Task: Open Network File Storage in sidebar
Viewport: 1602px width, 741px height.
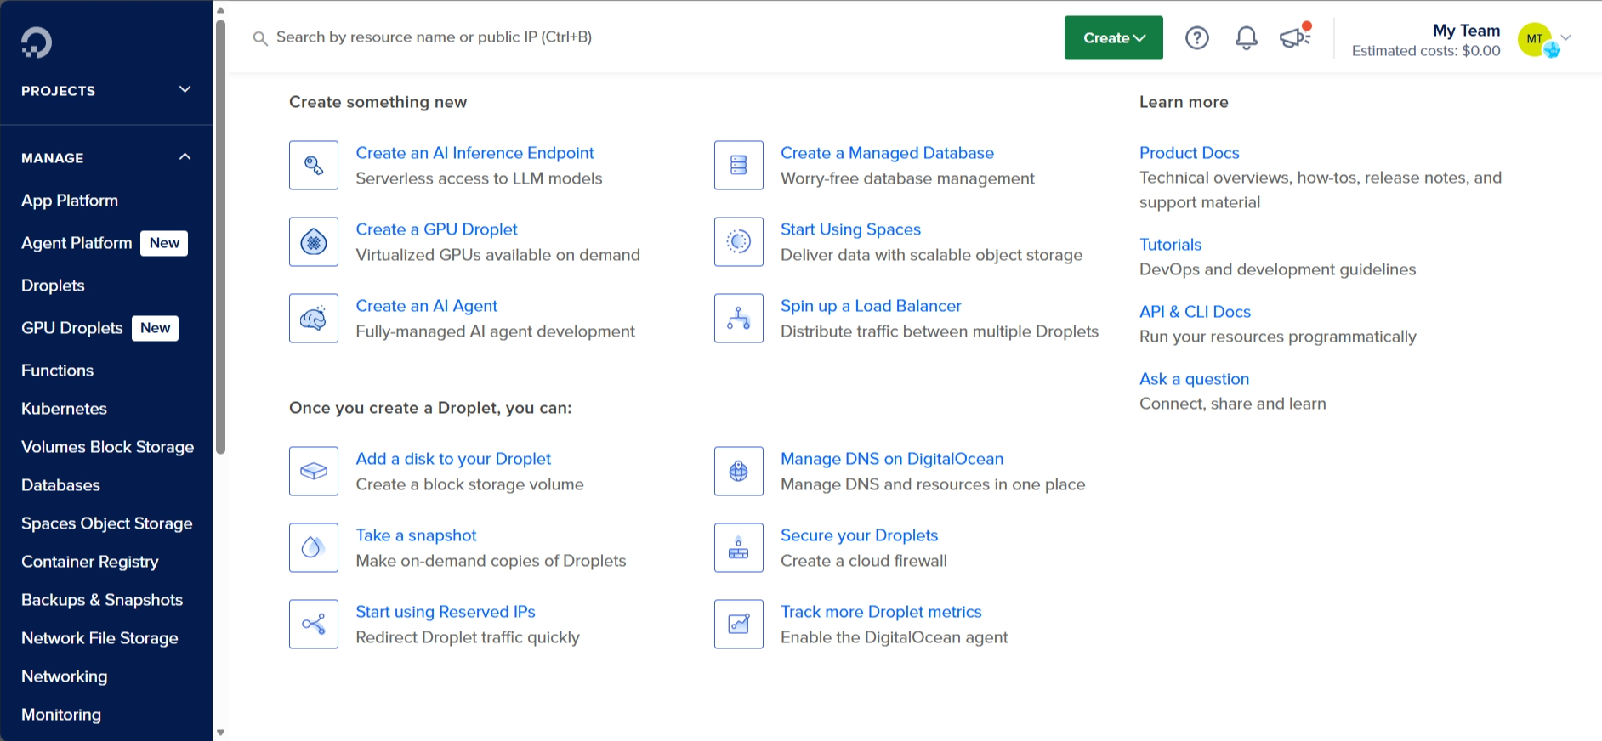Action: tap(99, 638)
